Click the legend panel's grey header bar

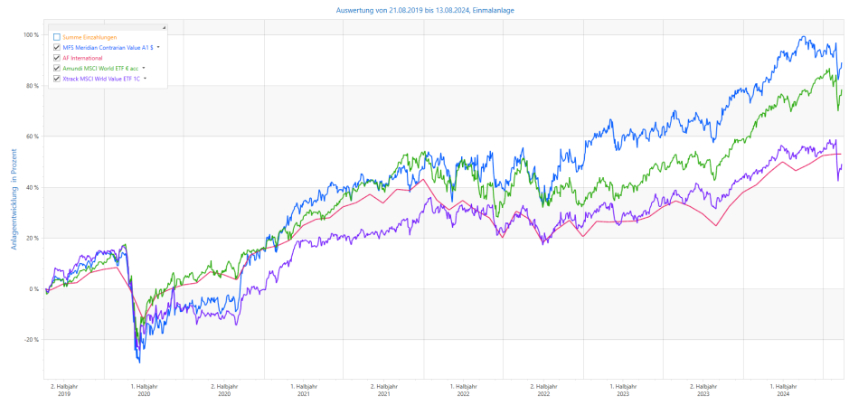107,27
